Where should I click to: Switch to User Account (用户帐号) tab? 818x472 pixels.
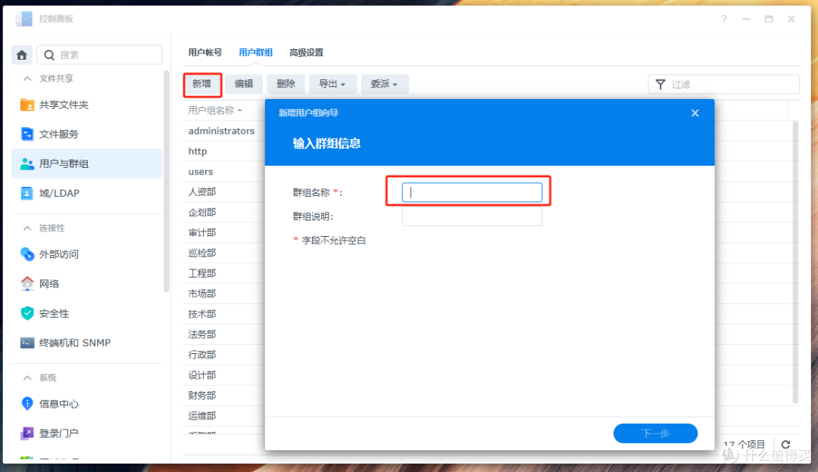(x=205, y=53)
